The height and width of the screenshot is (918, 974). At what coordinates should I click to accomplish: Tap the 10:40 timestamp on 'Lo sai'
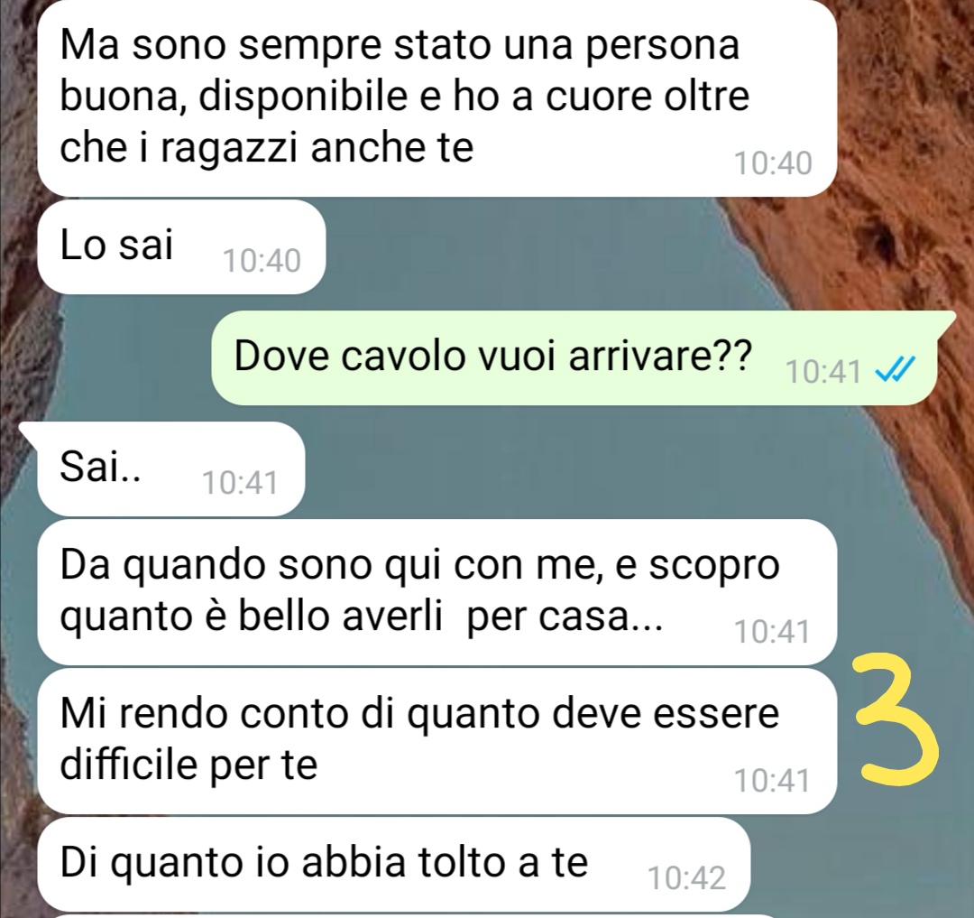click(262, 261)
